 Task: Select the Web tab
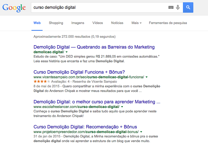coord(37,23)
